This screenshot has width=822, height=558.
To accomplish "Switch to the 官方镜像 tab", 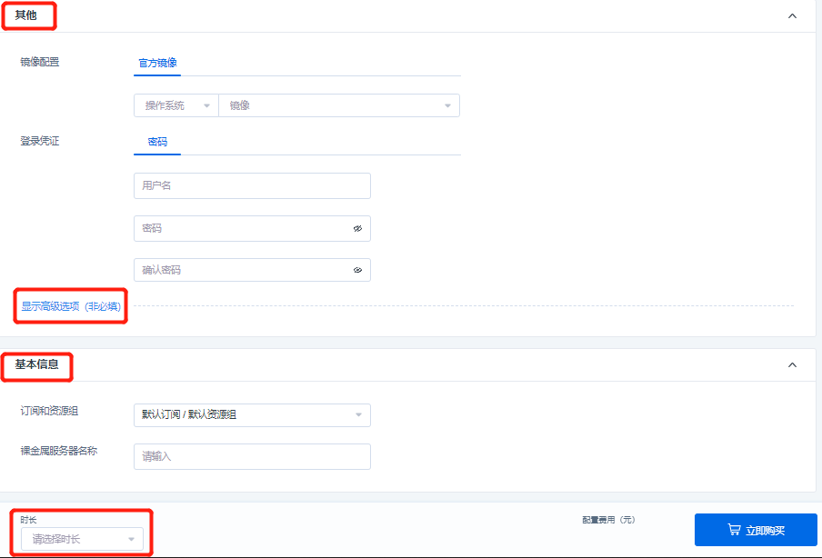I will click(157, 64).
